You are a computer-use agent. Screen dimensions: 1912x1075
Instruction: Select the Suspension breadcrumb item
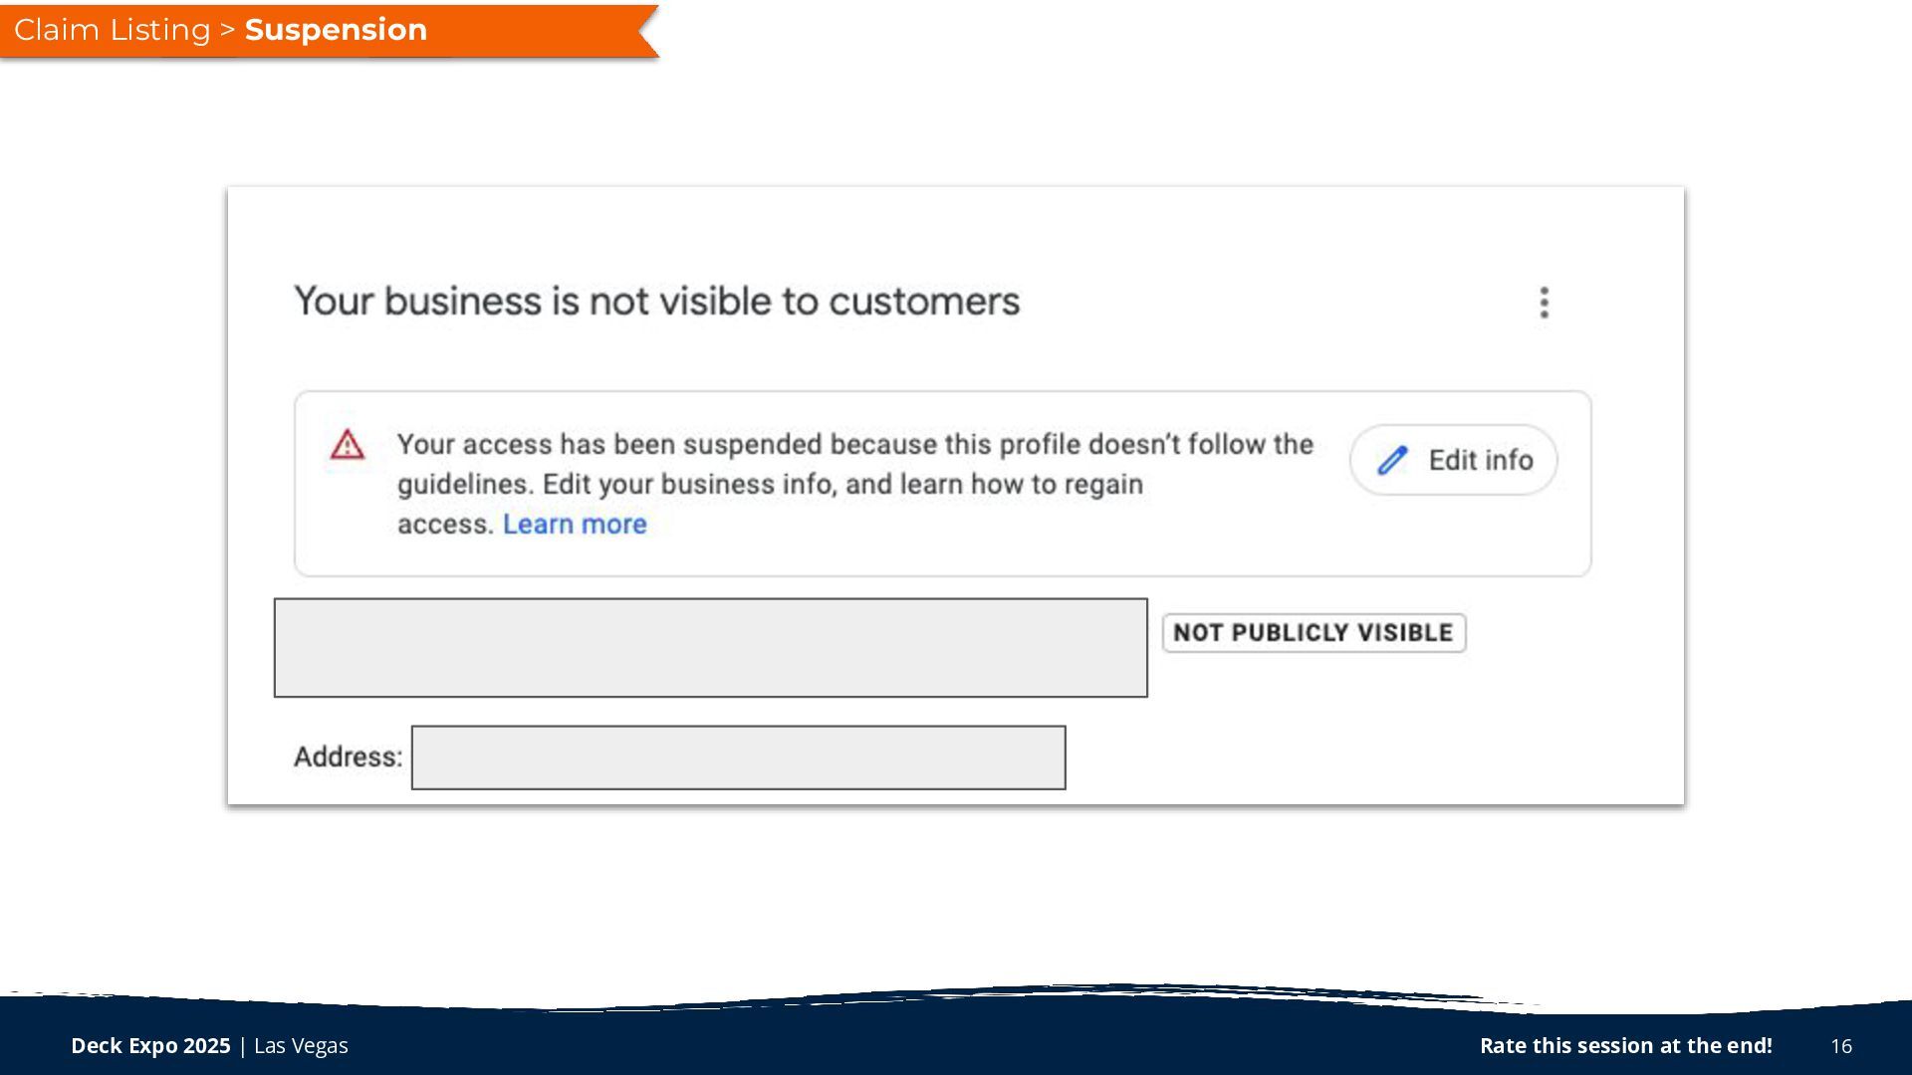(x=336, y=30)
